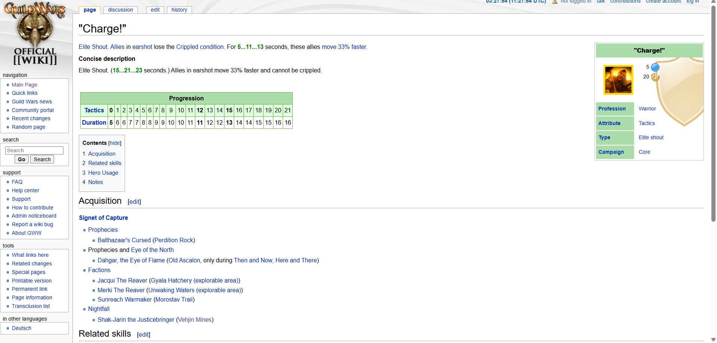Viewport: 717px width, 343px height.
Task: Open Main Page in navigation
Action: point(24,85)
